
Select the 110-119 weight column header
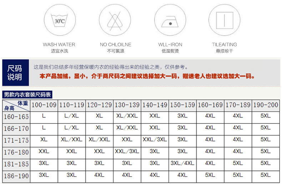72,105
